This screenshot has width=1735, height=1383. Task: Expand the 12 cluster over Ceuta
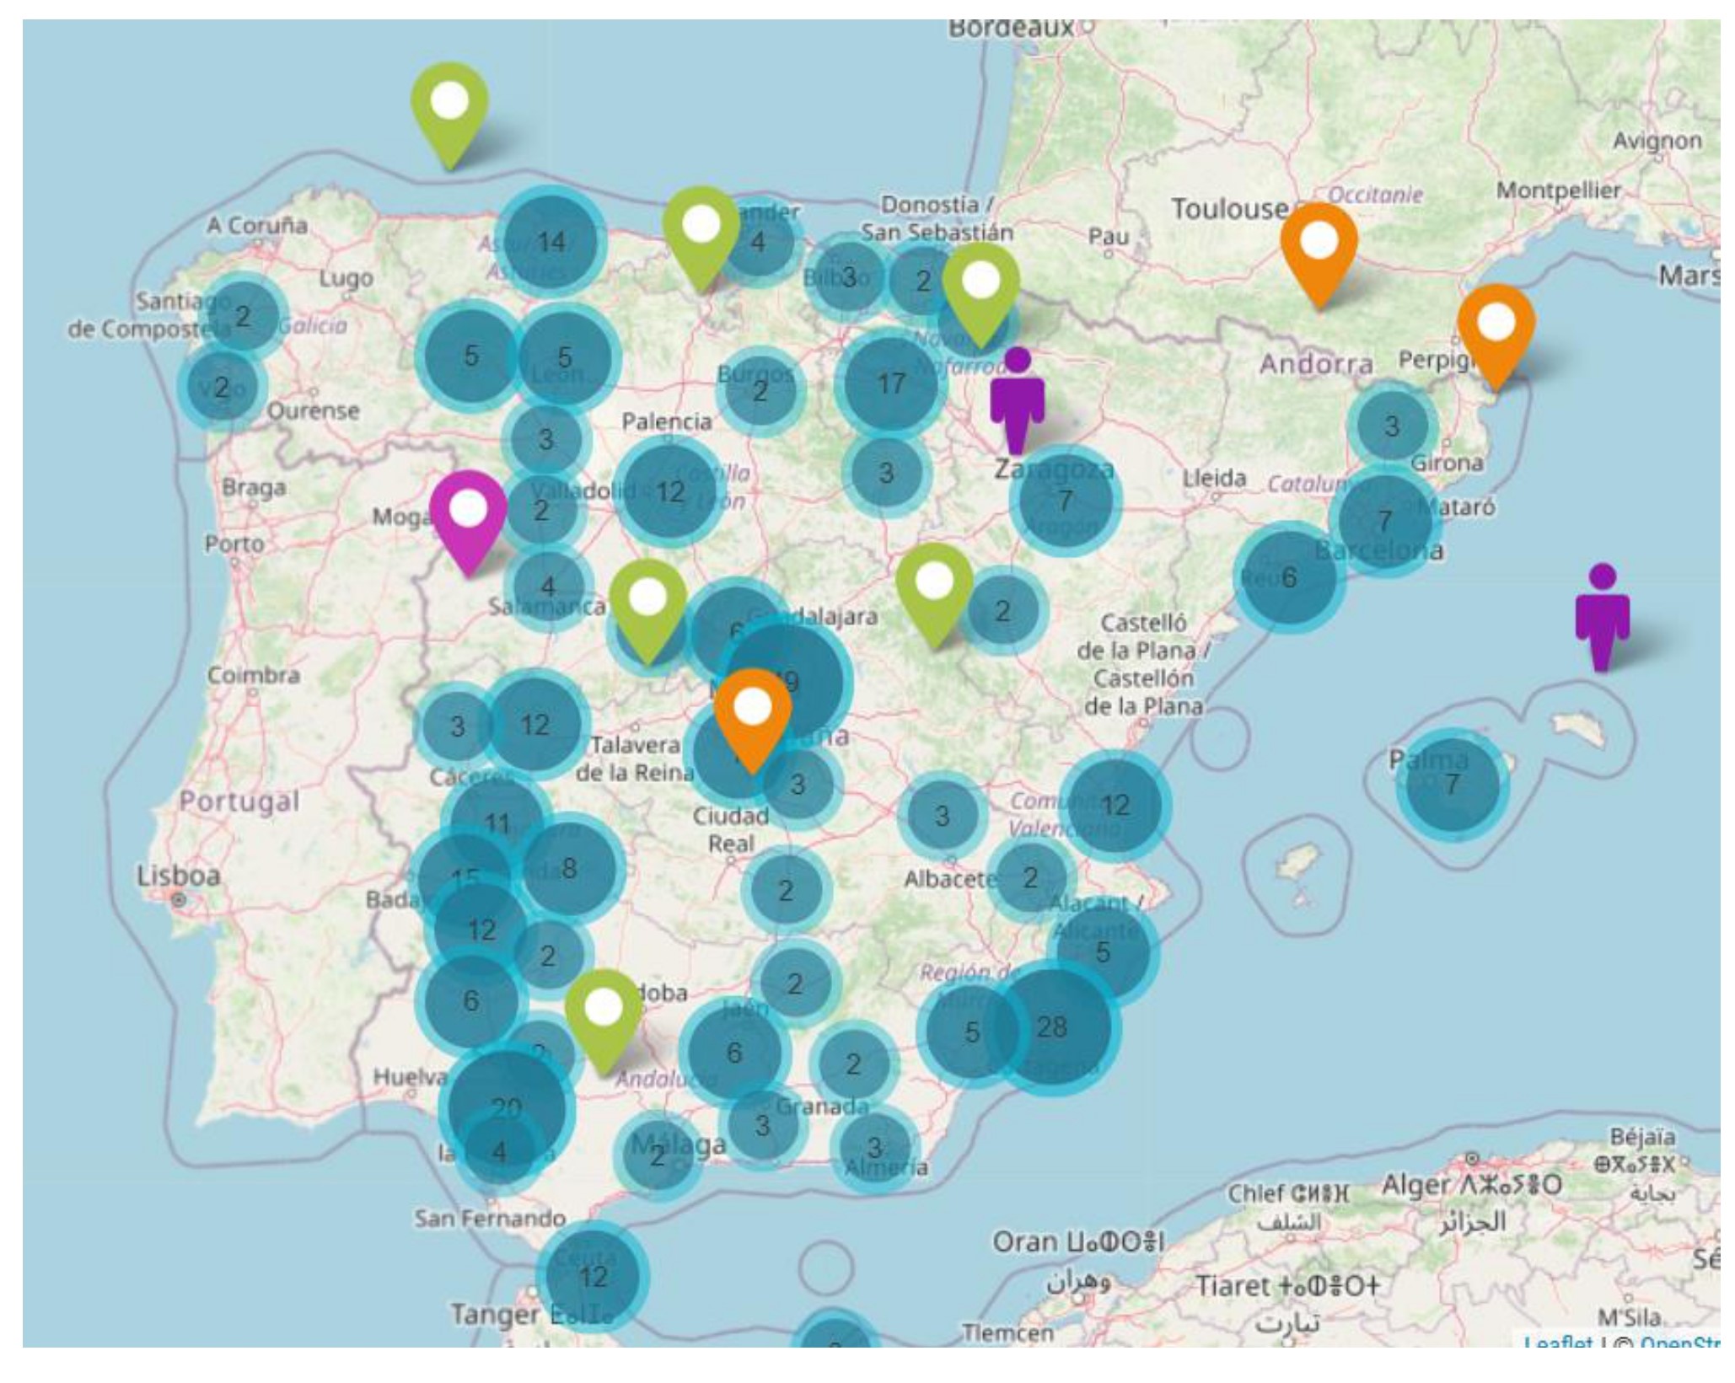click(593, 1277)
